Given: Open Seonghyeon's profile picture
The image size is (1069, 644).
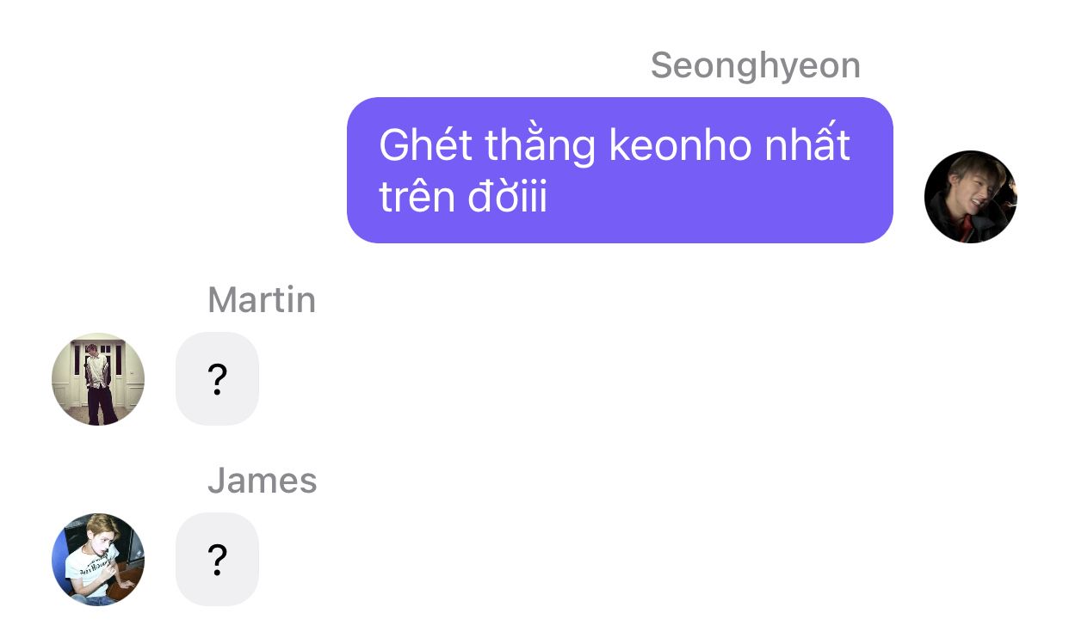Looking at the screenshot, I should (970, 197).
